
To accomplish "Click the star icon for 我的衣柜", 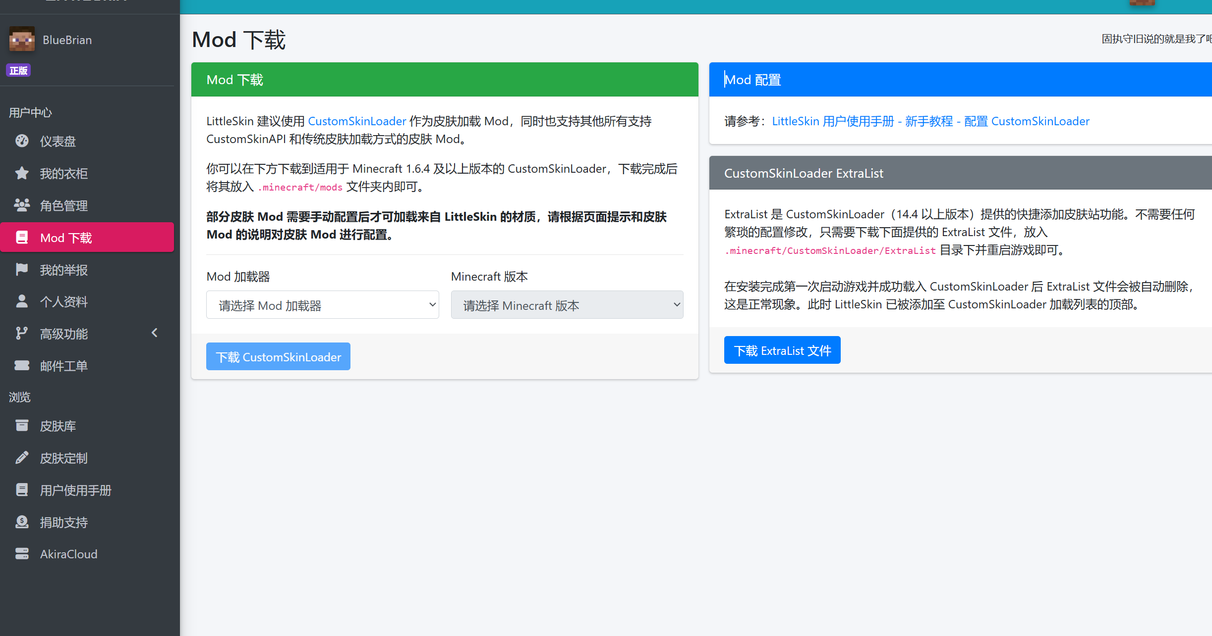I will (x=22, y=173).
